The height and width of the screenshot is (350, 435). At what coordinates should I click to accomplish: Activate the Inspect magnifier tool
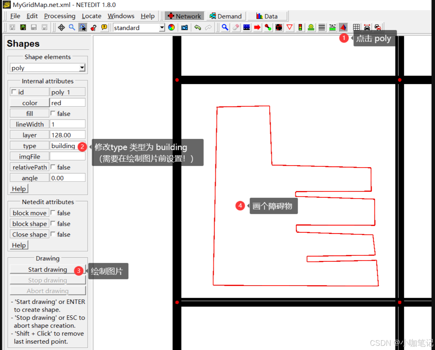click(225, 27)
